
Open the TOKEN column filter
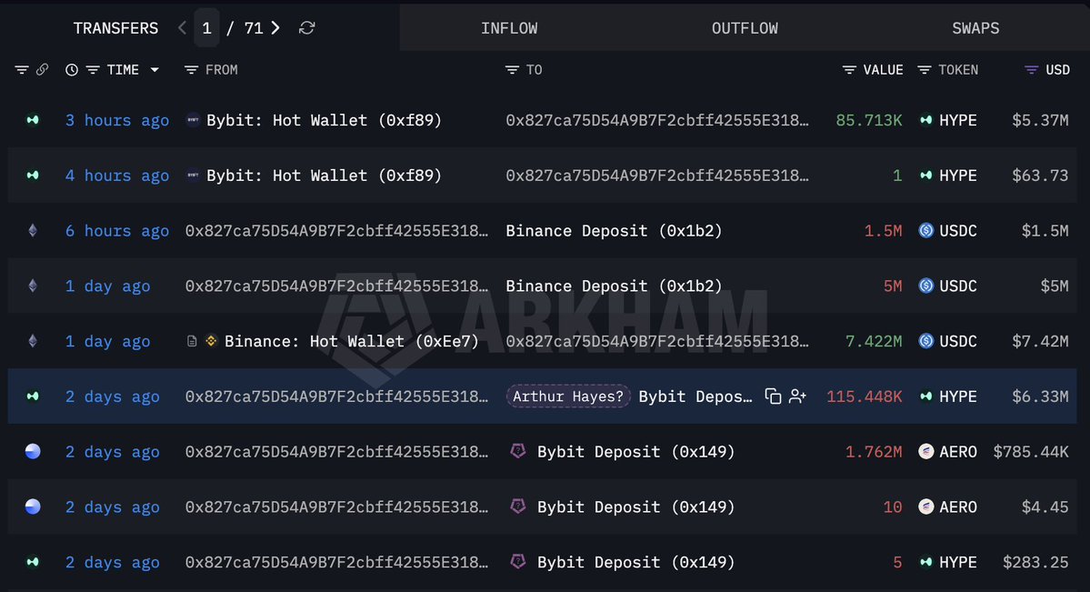[924, 69]
